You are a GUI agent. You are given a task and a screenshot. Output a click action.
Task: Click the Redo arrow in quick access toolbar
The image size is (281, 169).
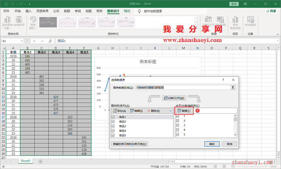tap(21, 4)
